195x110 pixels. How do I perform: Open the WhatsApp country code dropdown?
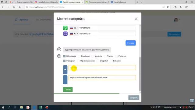coord(74,28)
